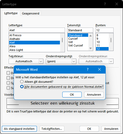Select Alle documenten gebaseerd op Normal.dotm option

(x=22, y=87)
